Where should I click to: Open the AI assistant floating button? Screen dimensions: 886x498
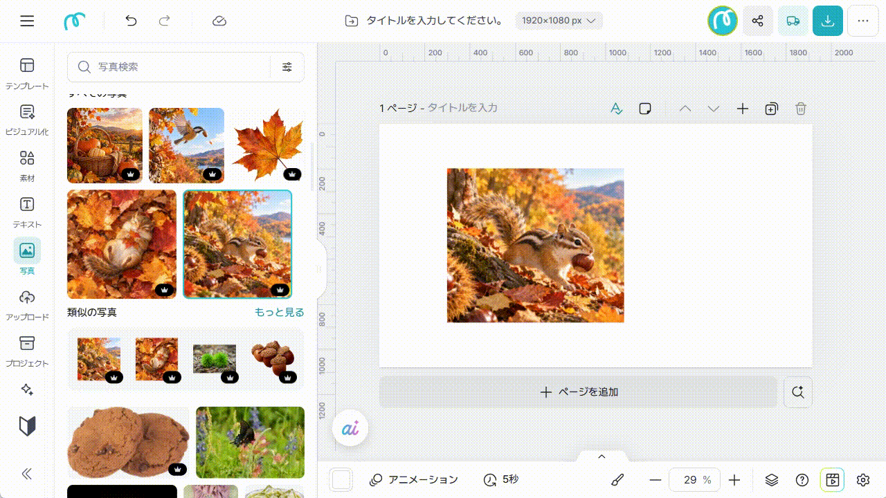coord(350,429)
